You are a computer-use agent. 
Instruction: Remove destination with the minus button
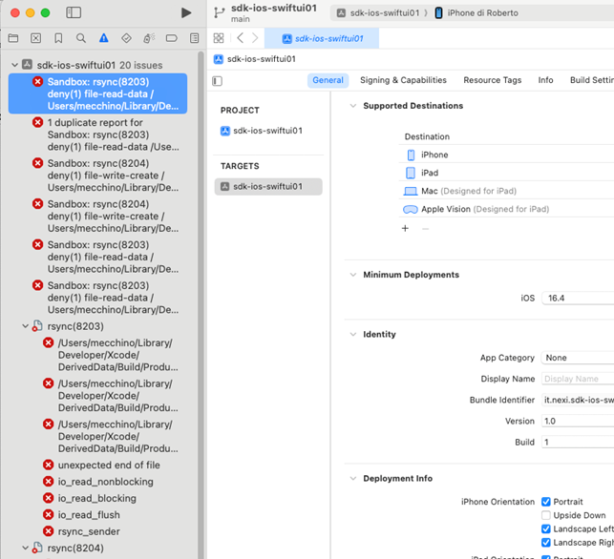[425, 228]
